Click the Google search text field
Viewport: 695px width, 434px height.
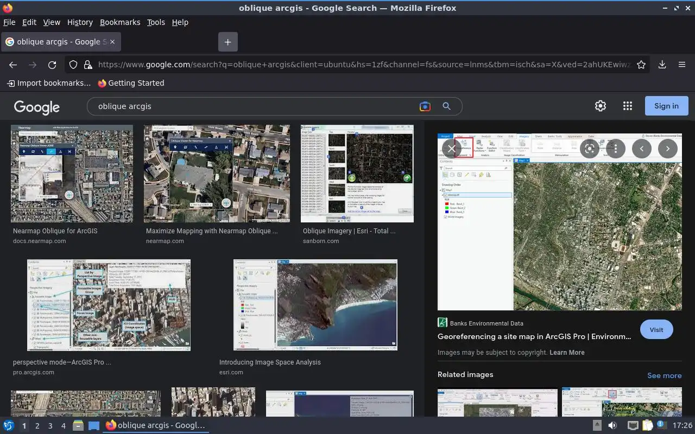pyautogui.click(x=255, y=106)
